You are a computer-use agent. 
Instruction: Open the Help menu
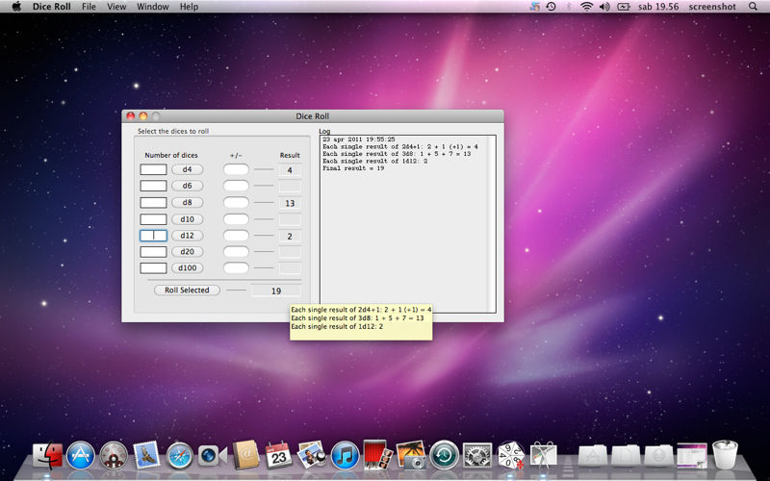189,7
